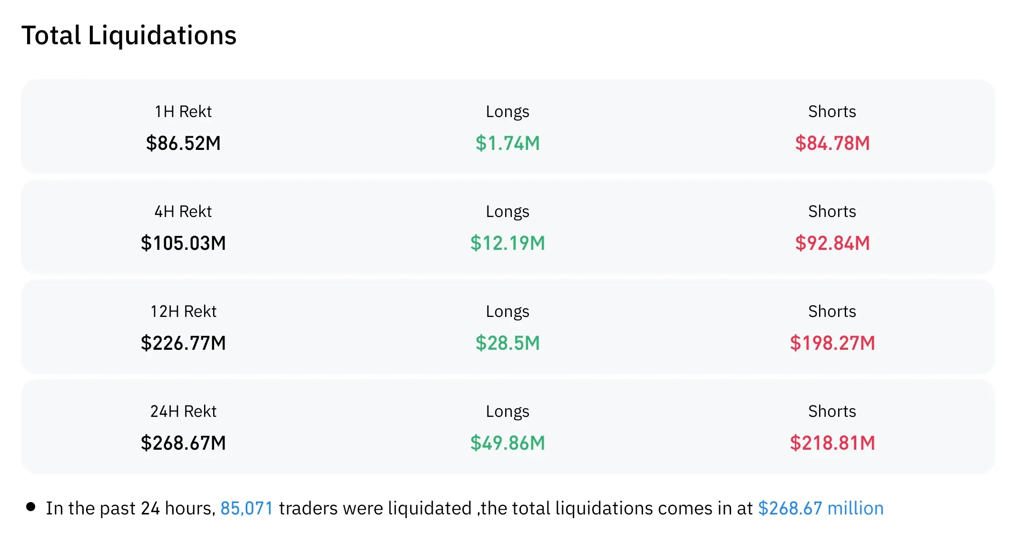The height and width of the screenshot is (533, 1016).
Task: Click the 24H Rekt label
Action: click(183, 411)
